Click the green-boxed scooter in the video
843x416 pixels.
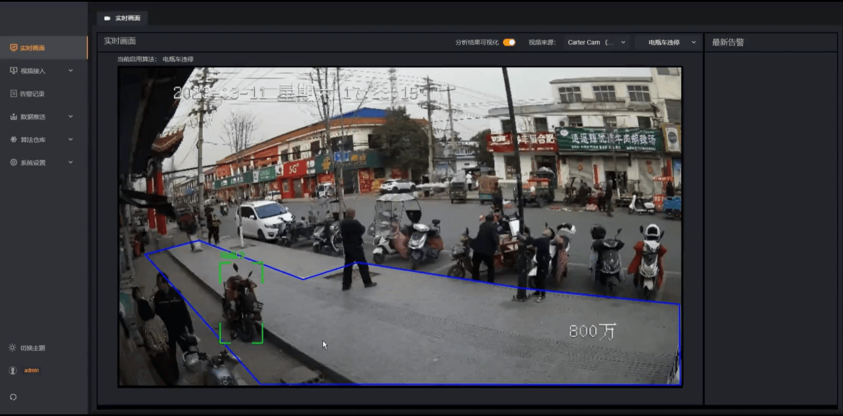[x=241, y=302]
